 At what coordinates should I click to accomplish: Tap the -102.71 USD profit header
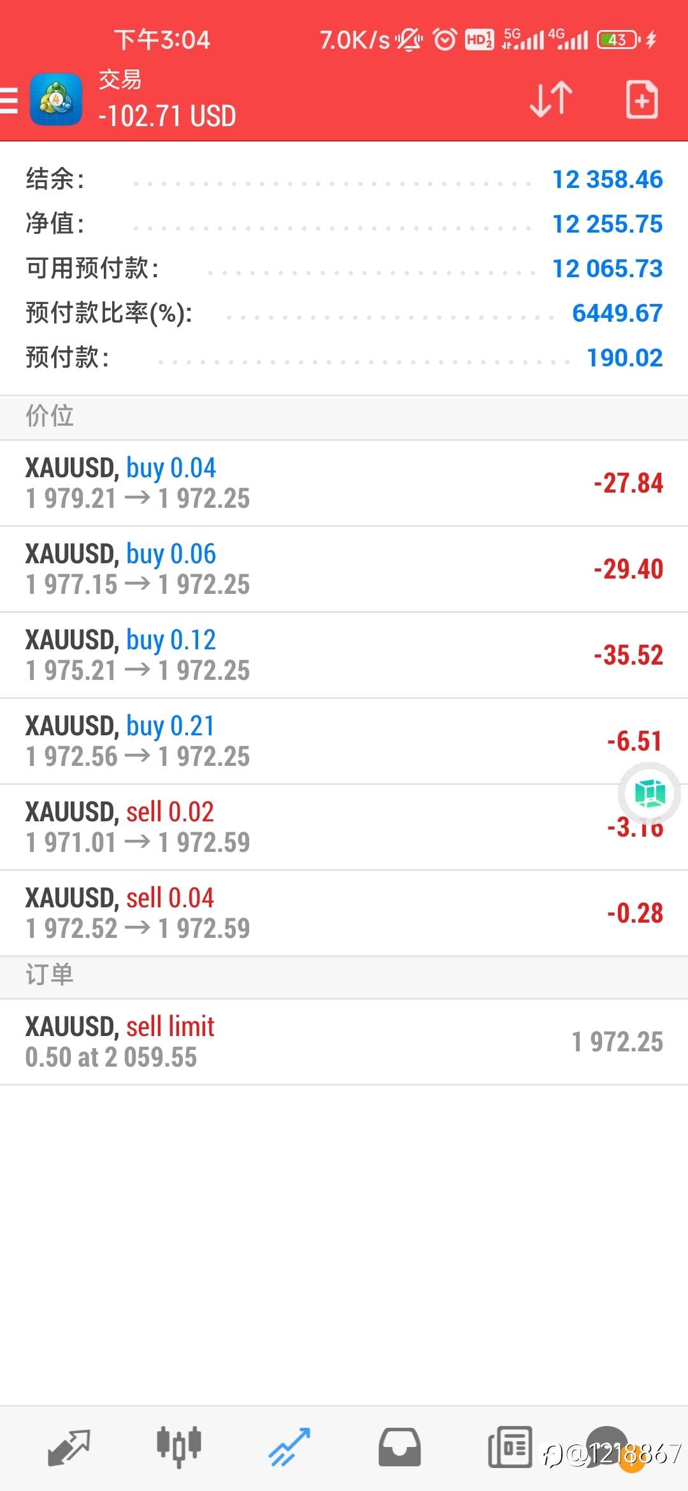(167, 117)
